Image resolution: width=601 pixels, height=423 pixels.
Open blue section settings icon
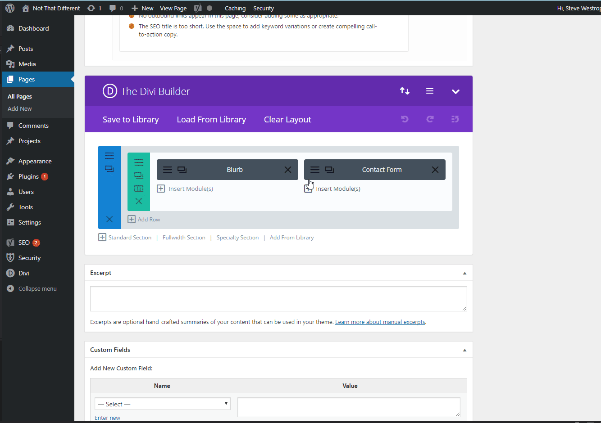click(109, 156)
